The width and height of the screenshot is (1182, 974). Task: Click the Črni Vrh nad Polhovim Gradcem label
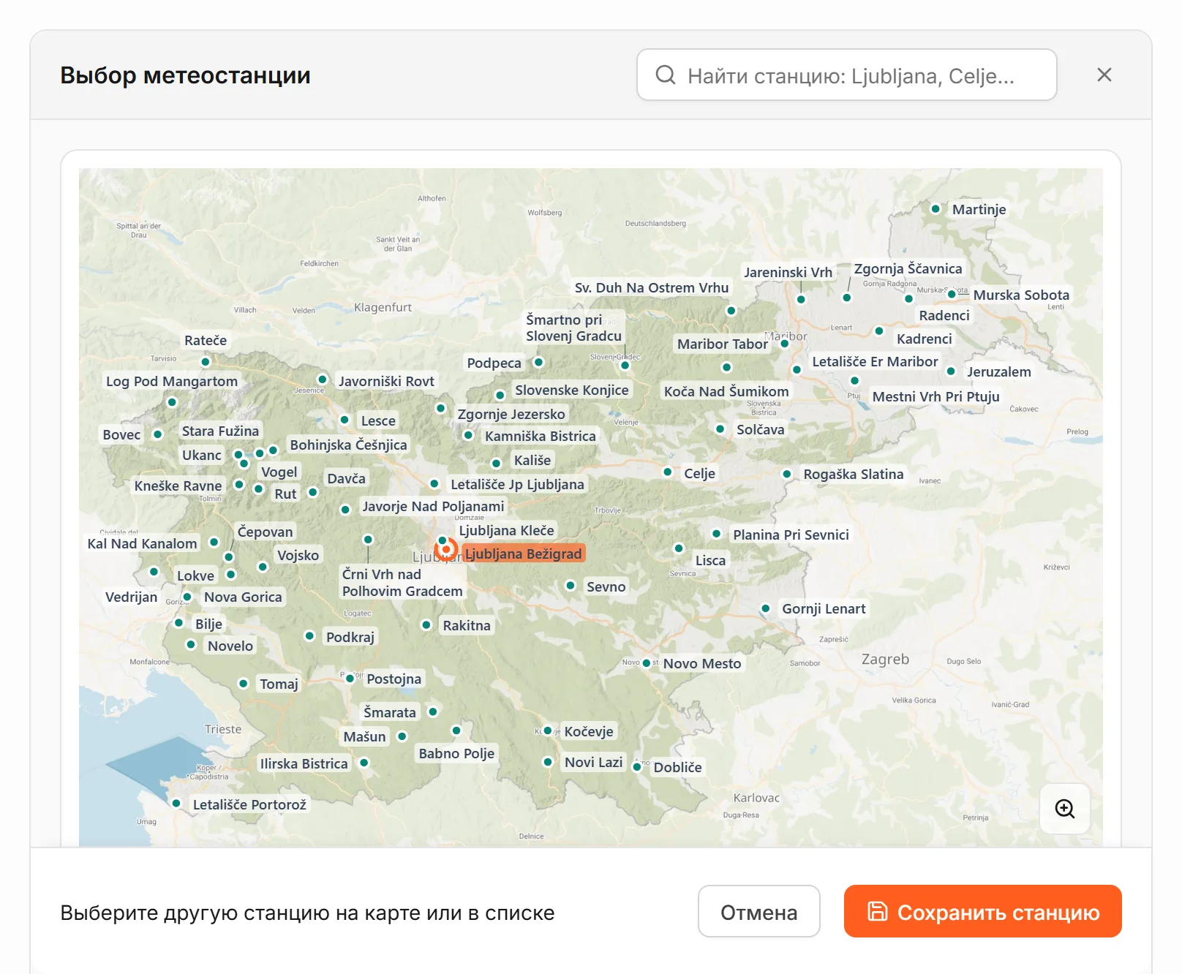click(402, 583)
